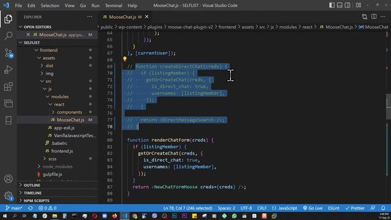This screenshot has height=220, width=391.
Task: Open the Manage gear menu
Action: tap(8, 196)
